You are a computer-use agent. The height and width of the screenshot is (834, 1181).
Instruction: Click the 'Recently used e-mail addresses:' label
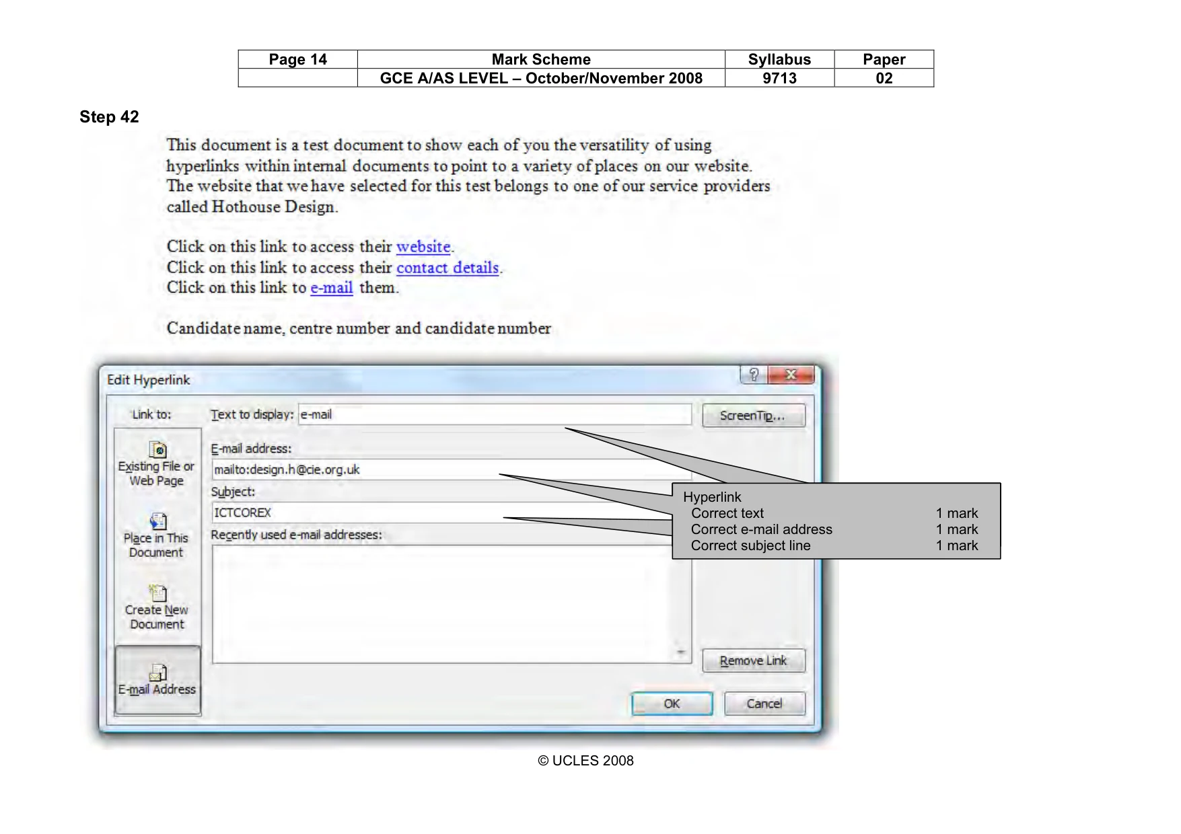(296, 535)
